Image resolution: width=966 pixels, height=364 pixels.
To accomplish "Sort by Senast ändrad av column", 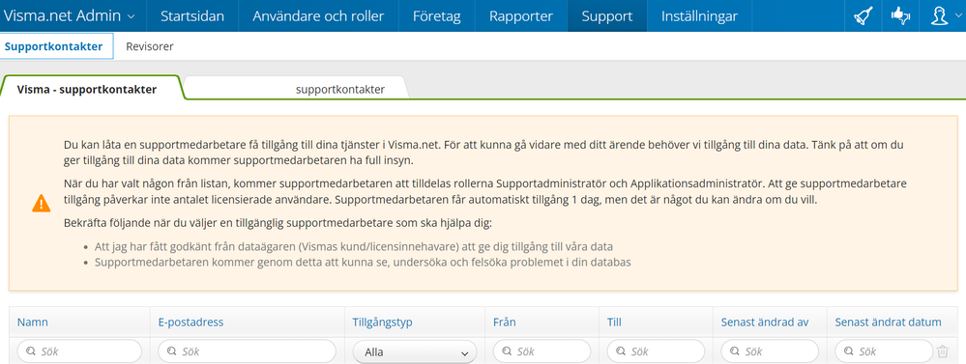I will click(x=765, y=322).
